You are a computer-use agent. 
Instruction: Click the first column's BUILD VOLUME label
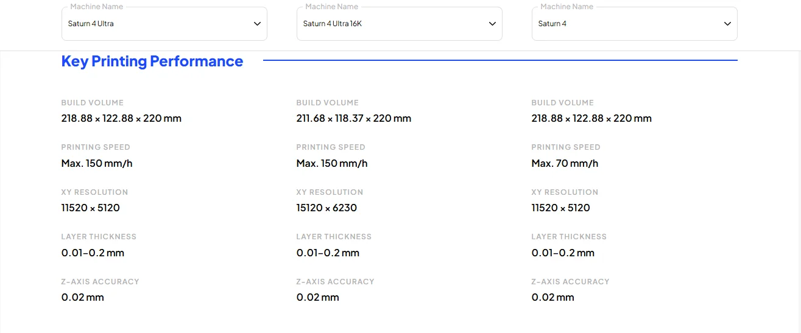pyautogui.click(x=92, y=103)
